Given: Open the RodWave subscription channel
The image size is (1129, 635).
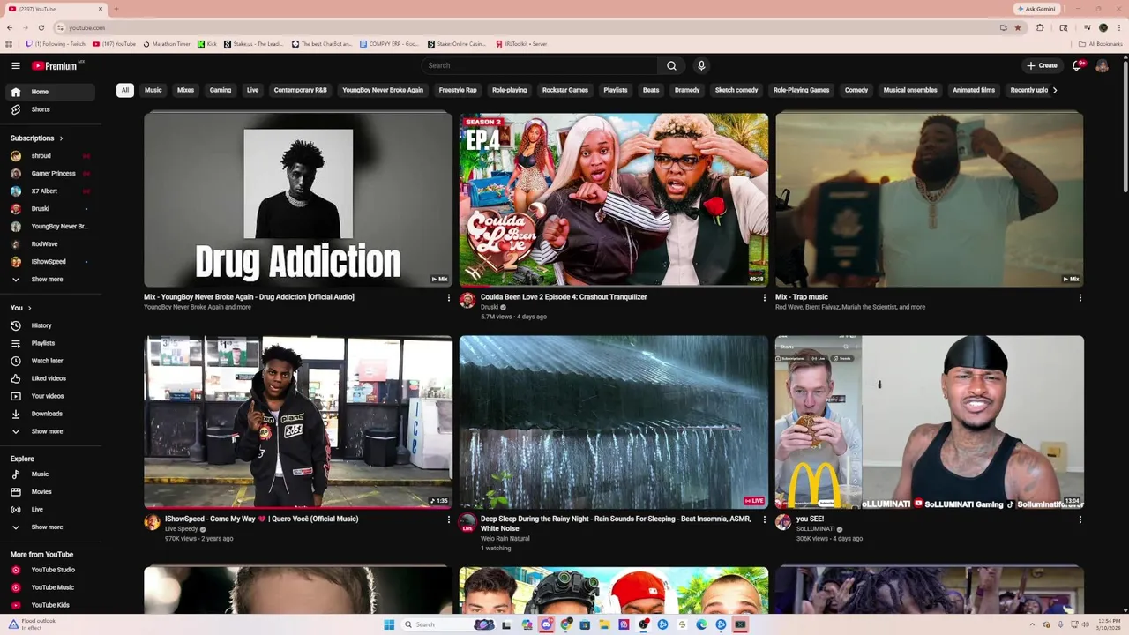Looking at the screenshot, I should (x=49, y=244).
